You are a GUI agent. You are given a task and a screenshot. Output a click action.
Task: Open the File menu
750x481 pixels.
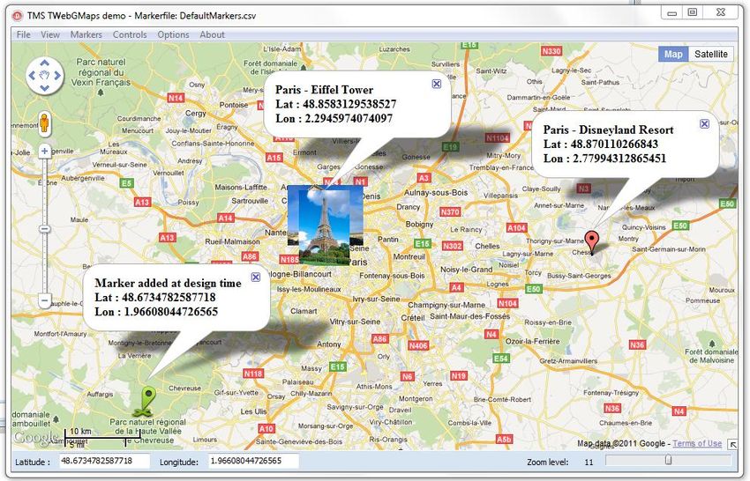23,34
